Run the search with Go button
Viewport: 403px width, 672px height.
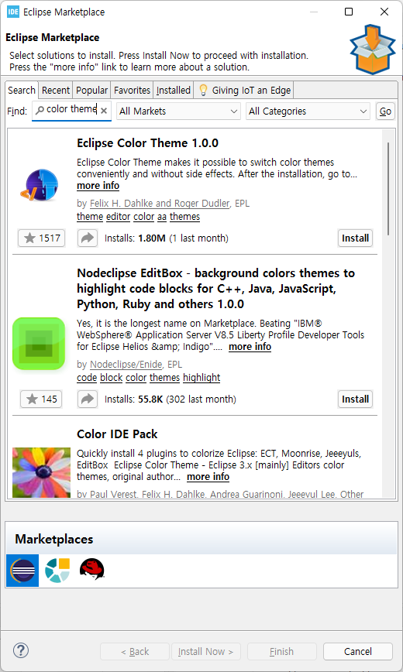pos(385,111)
